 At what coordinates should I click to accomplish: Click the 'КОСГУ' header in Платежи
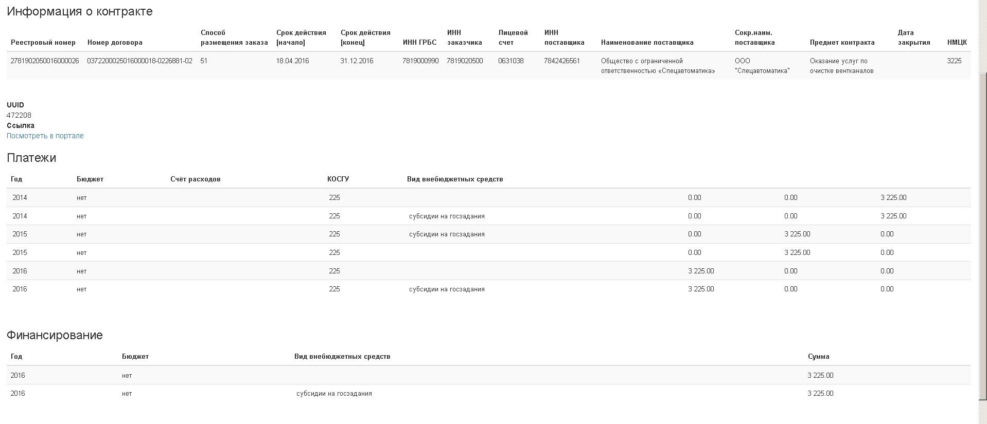point(338,179)
